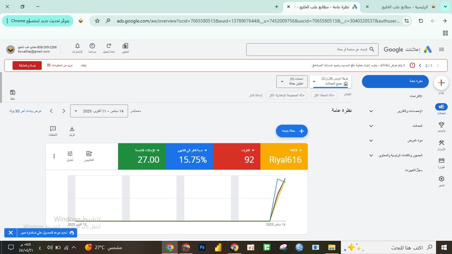This screenshot has width=452, height=254.
Task: Click the search magnifier in Ads search box
Action: click(372, 49)
